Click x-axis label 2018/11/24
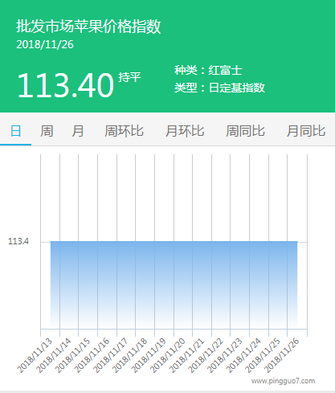Screen dimensions: 335x393 tap(243, 355)
